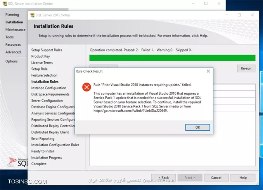Click Disk Space Requirements step
Screen dimensions: 263x190
click(50, 94)
